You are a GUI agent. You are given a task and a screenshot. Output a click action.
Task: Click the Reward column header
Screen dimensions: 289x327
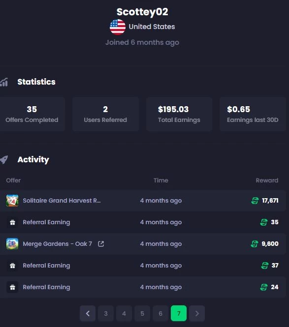pyautogui.click(x=267, y=180)
